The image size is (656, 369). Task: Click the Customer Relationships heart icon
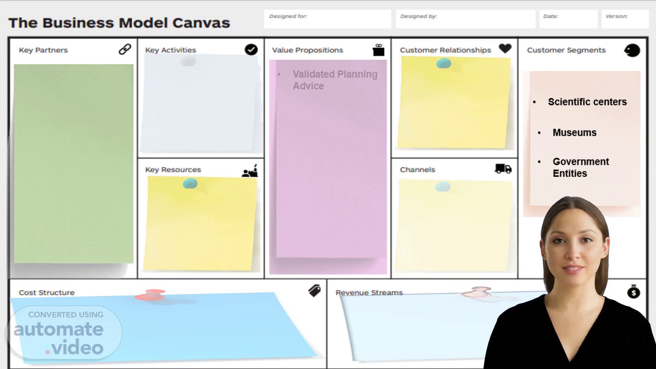coord(505,49)
